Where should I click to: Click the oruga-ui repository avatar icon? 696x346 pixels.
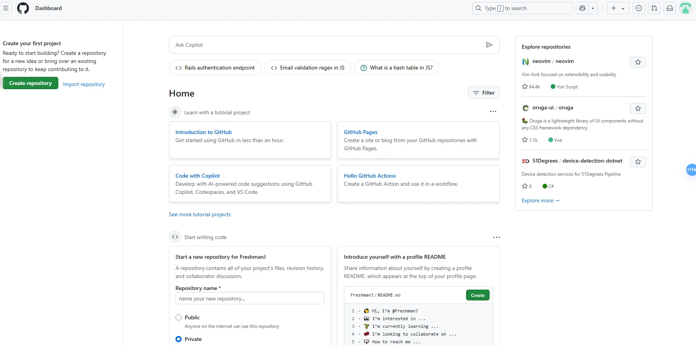click(526, 108)
